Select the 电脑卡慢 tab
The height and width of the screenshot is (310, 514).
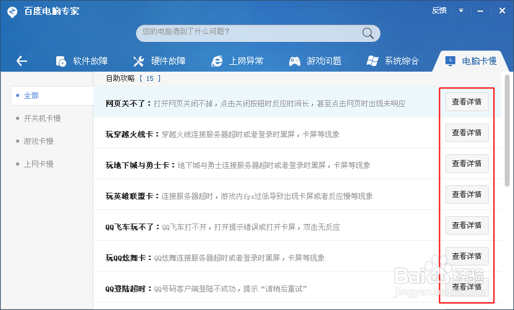[471, 61]
